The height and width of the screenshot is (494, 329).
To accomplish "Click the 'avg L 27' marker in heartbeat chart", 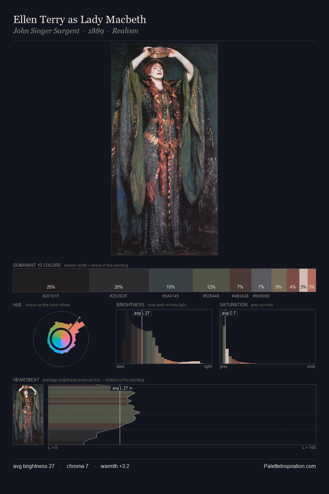I will coord(120,388).
